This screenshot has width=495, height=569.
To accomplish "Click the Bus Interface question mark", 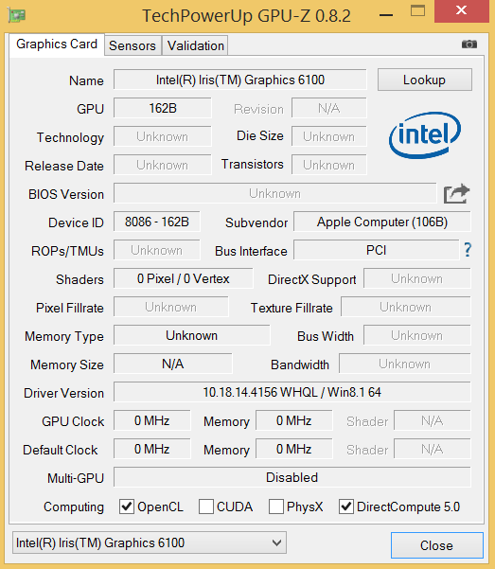I will (x=468, y=250).
